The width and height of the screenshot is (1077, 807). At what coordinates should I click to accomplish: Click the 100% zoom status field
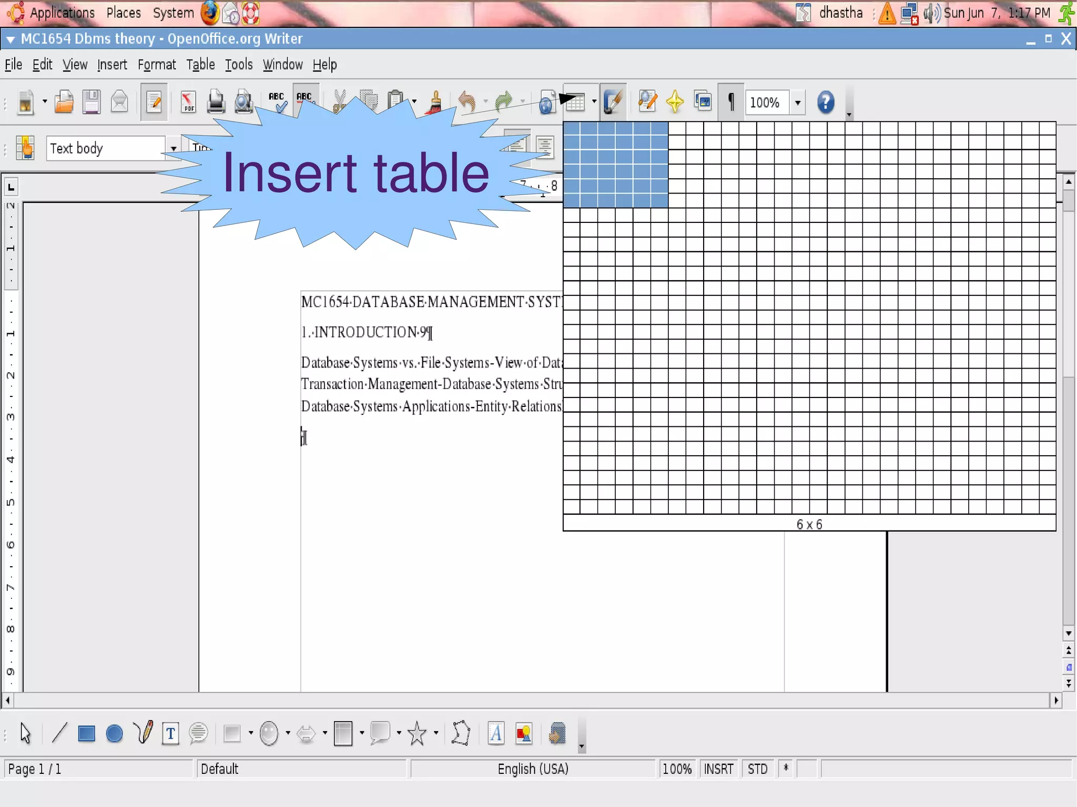(677, 769)
